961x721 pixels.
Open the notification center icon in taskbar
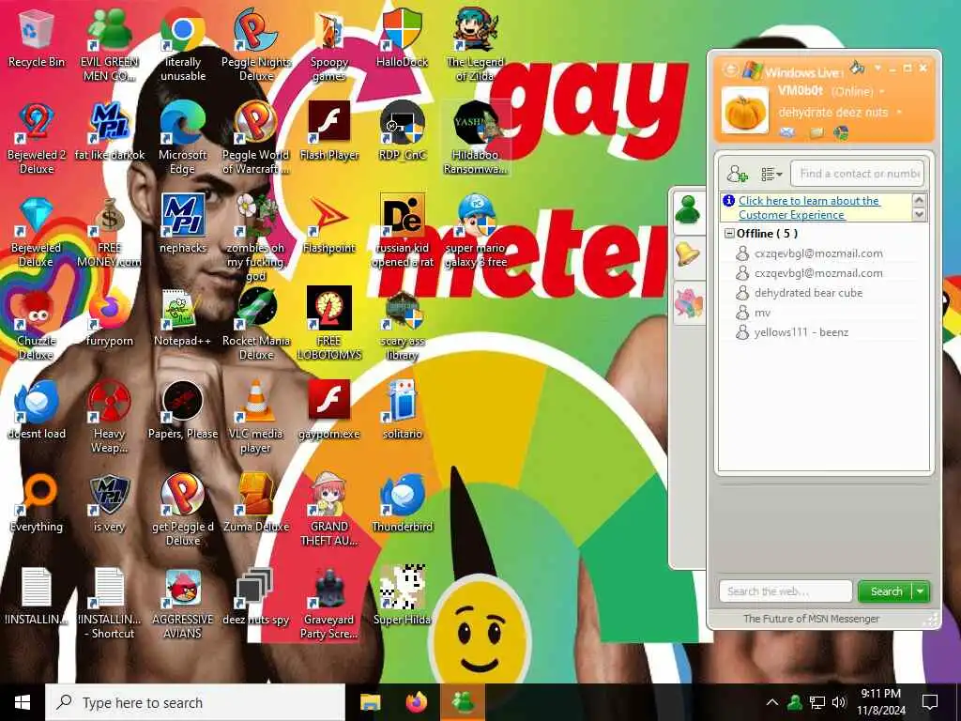tap(930, 702)
